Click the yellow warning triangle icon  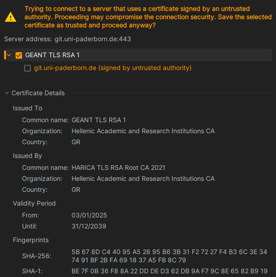click(x=10, y=17)
